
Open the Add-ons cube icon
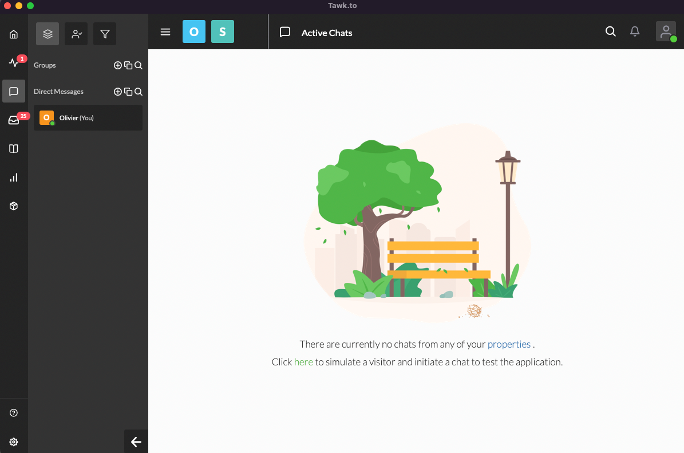click(x=14, y=206)
